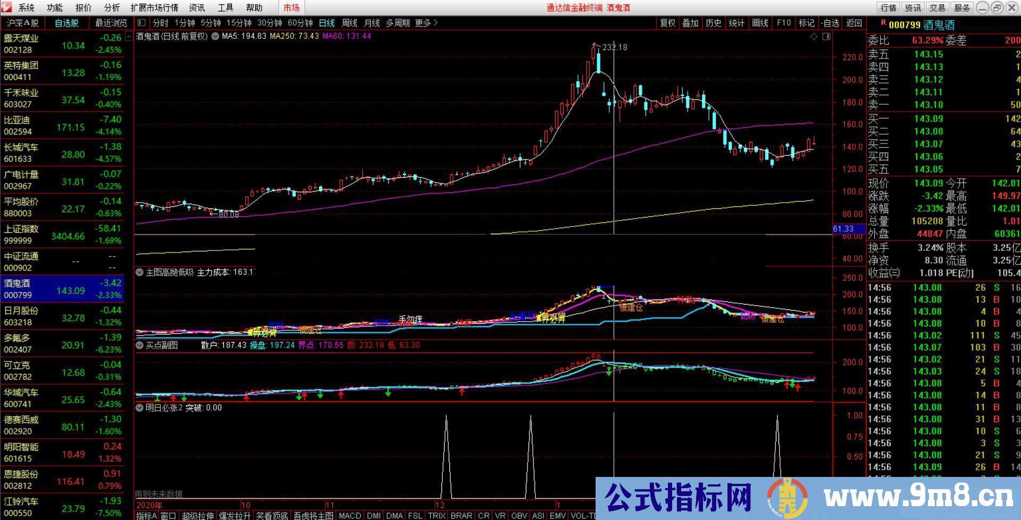Switch chart to 15分钟 period
The image size is (1021, 520).
click(x=239, y=23)
